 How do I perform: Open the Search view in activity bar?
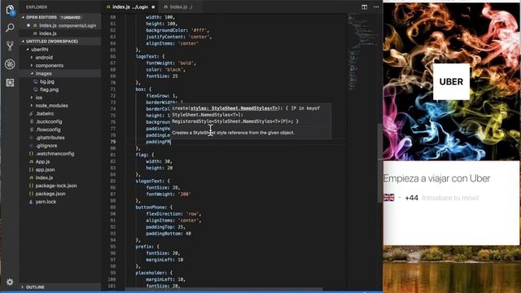tap(10, 28)
